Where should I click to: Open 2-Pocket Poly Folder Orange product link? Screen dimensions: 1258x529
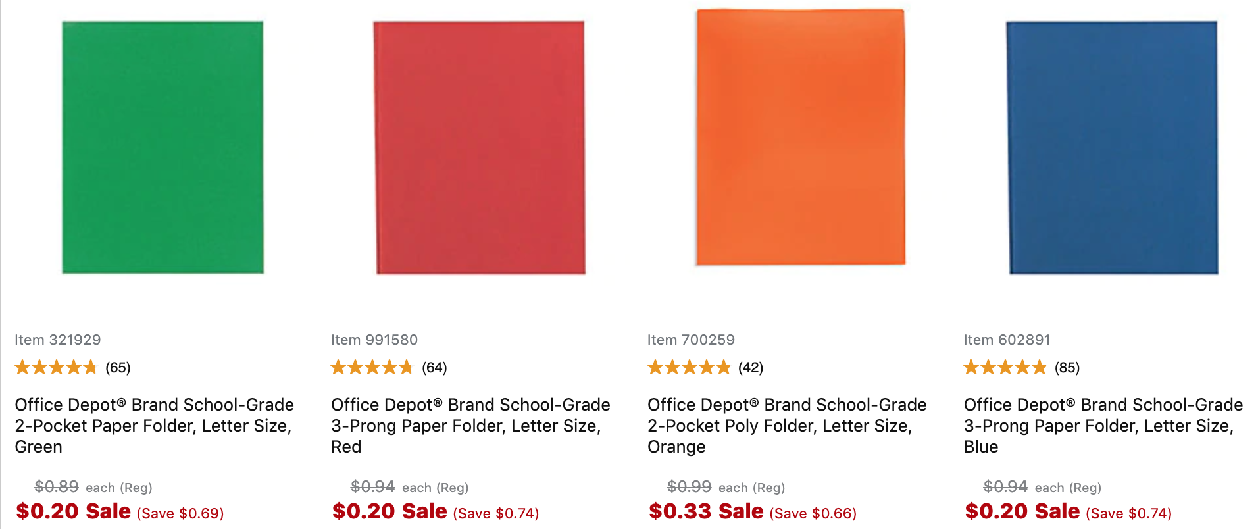point(787,426)
